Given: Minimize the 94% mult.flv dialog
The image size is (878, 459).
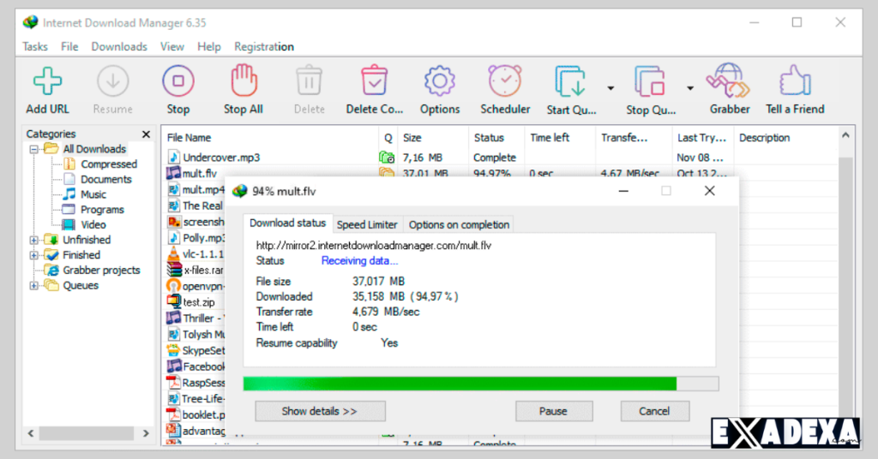Looking at the screenshot, I should [623, 191].
